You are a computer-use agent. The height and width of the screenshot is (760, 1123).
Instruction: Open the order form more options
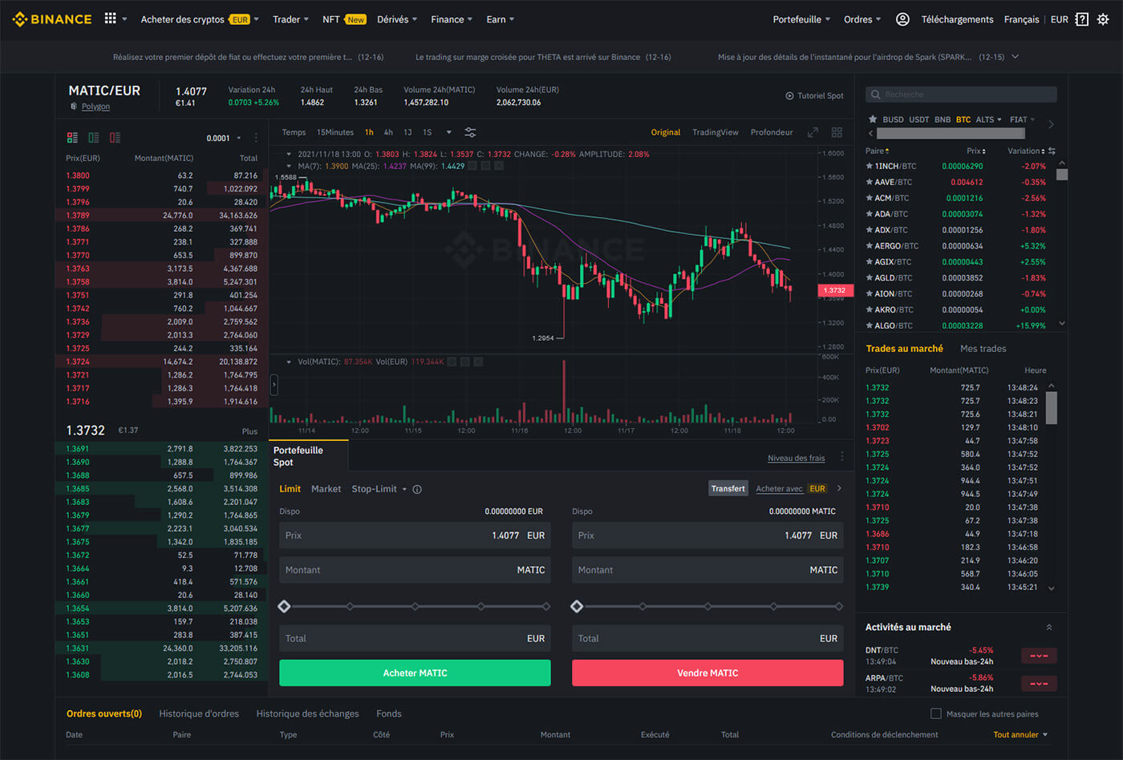pos(842,456)
